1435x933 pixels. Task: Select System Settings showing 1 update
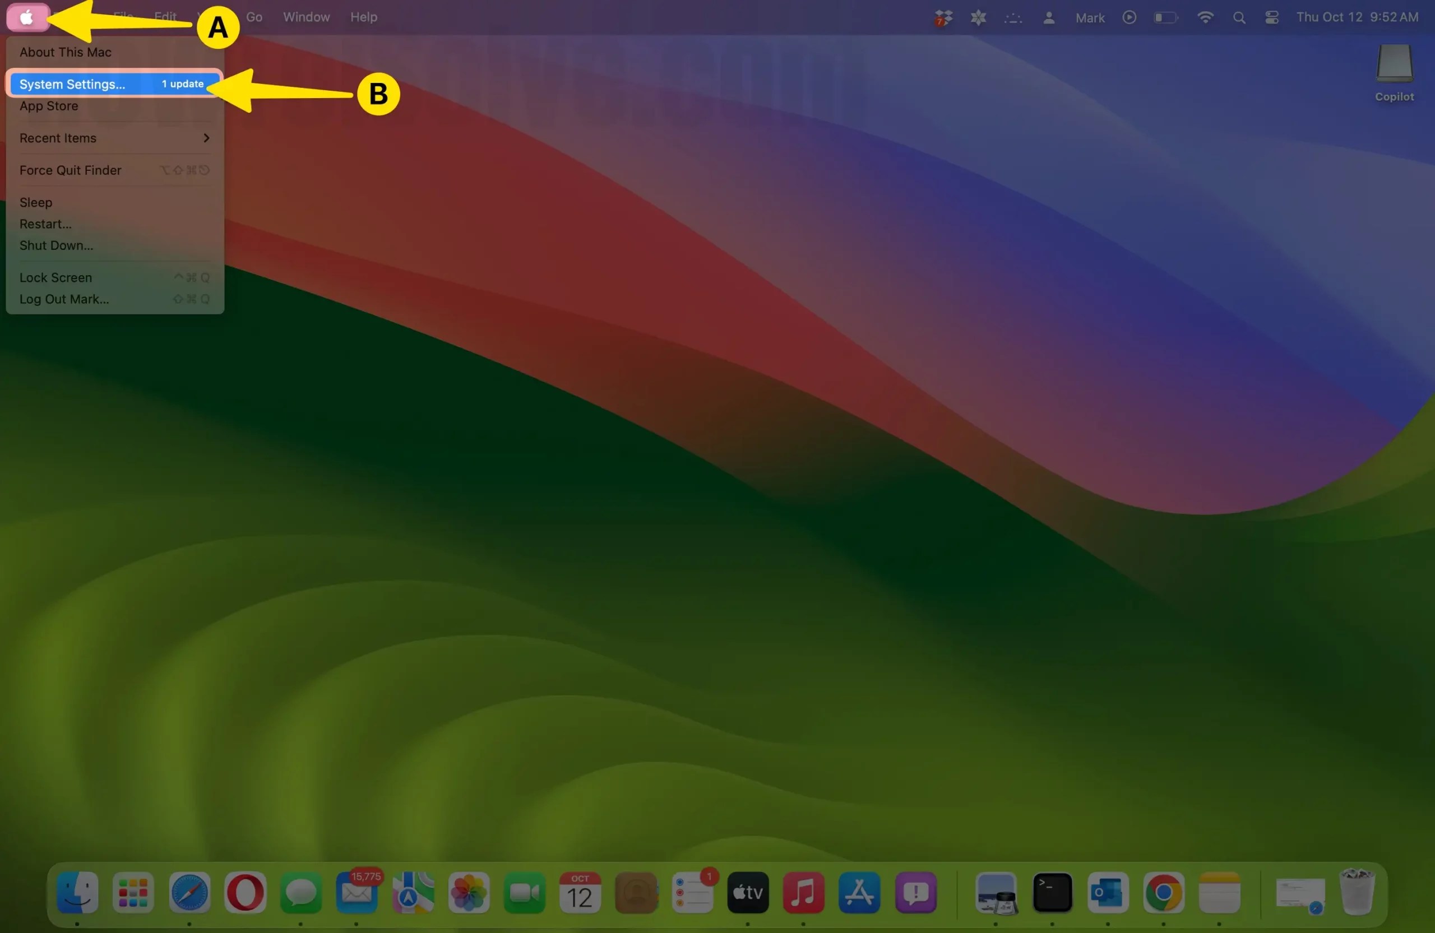click(72, 84)
